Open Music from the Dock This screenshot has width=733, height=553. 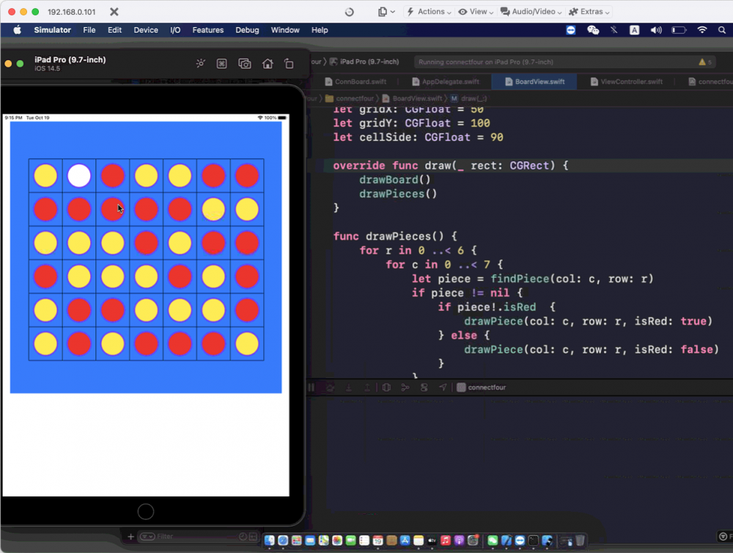(x=446, y=541)
